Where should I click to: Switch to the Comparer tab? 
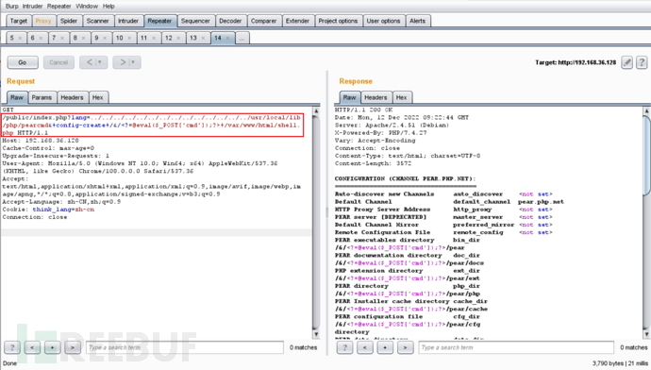[x=263, y=21]
